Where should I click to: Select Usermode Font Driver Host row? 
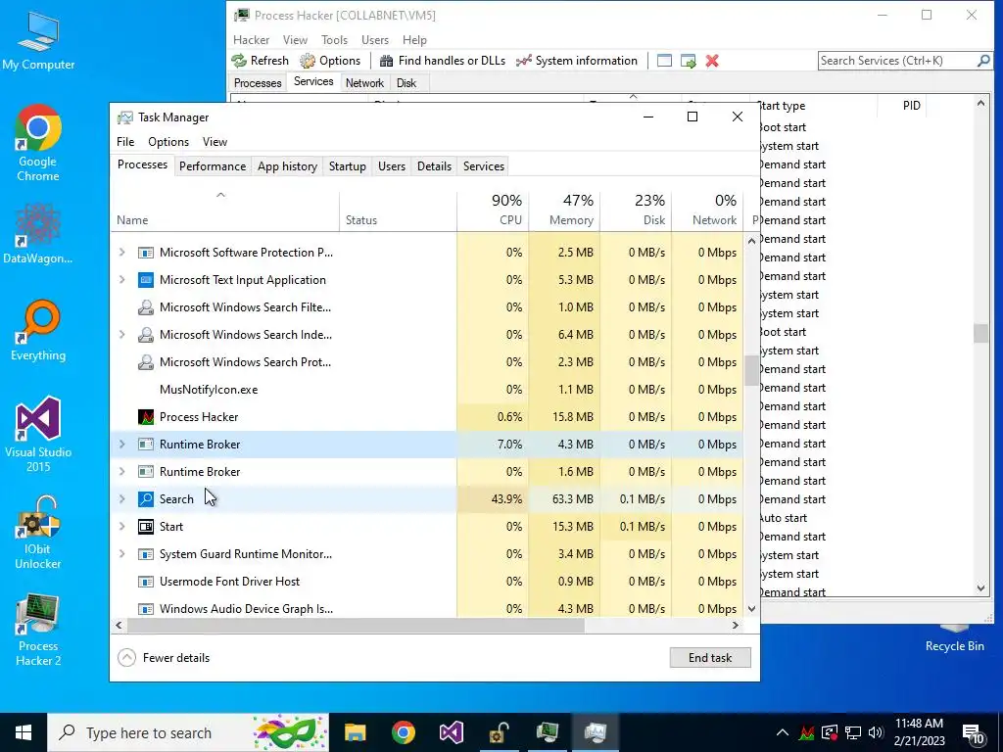426,582
